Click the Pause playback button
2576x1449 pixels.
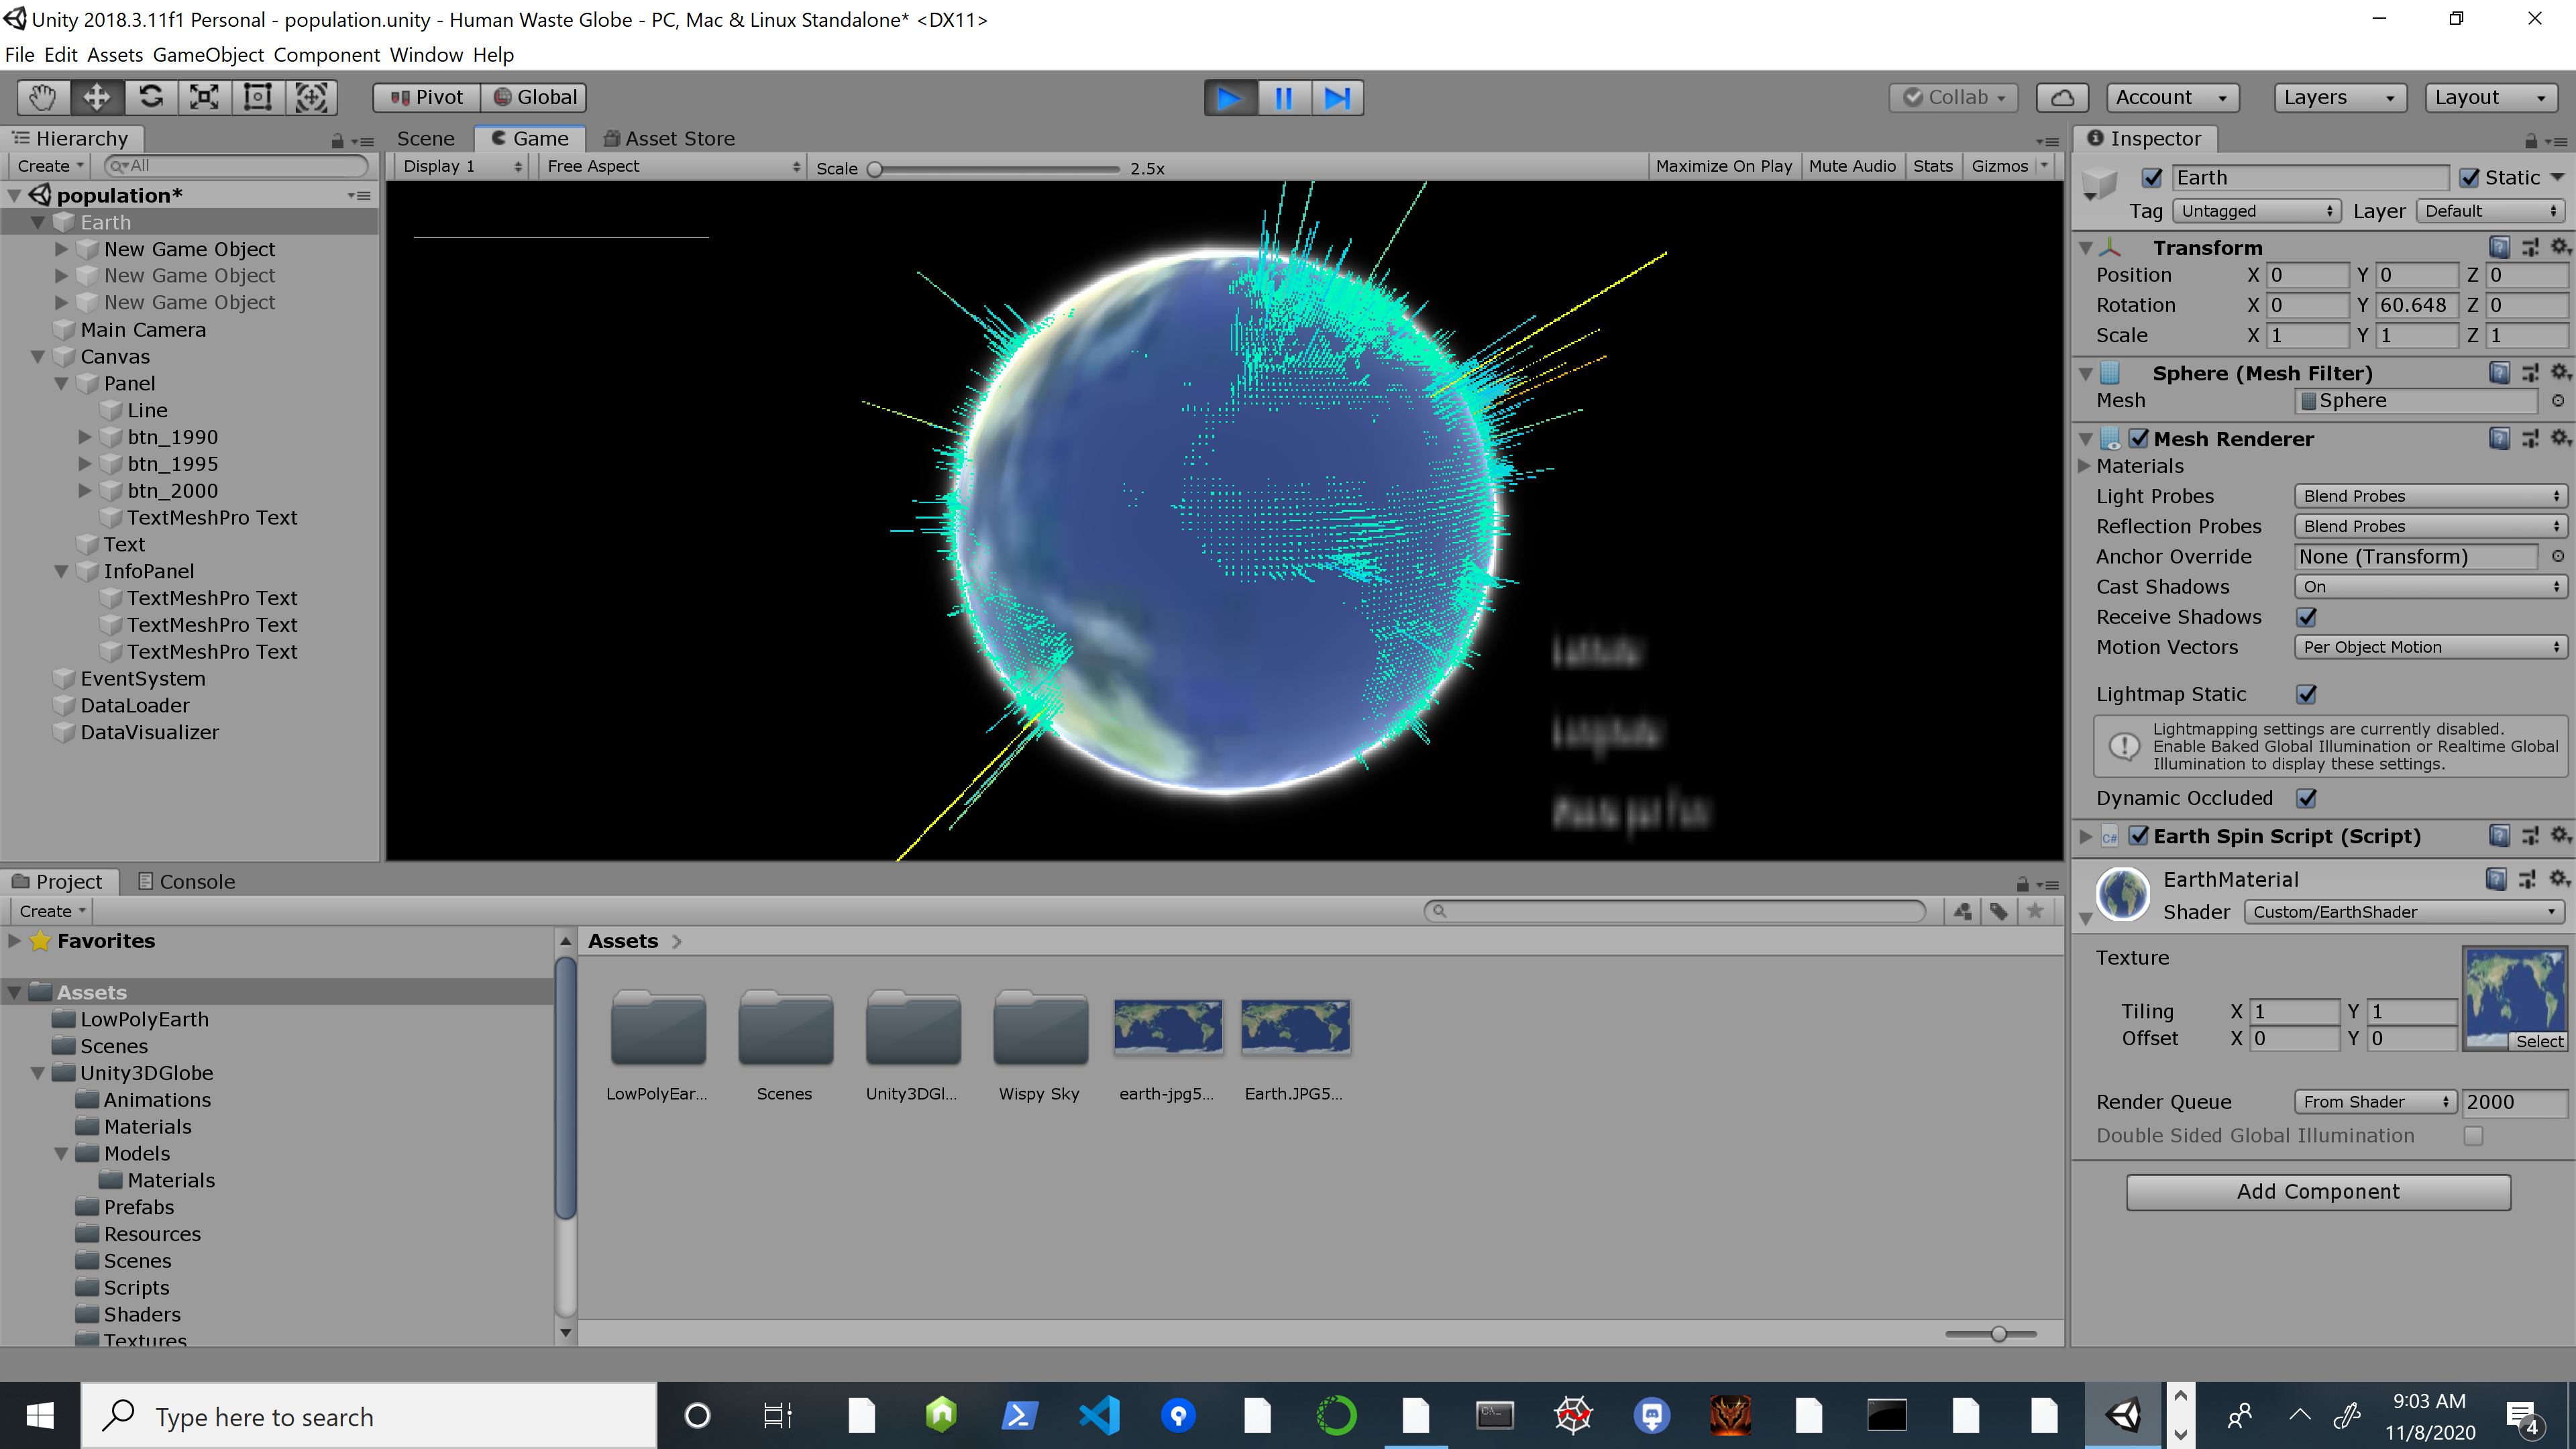pyautogui.click(x=1283, y=98)
